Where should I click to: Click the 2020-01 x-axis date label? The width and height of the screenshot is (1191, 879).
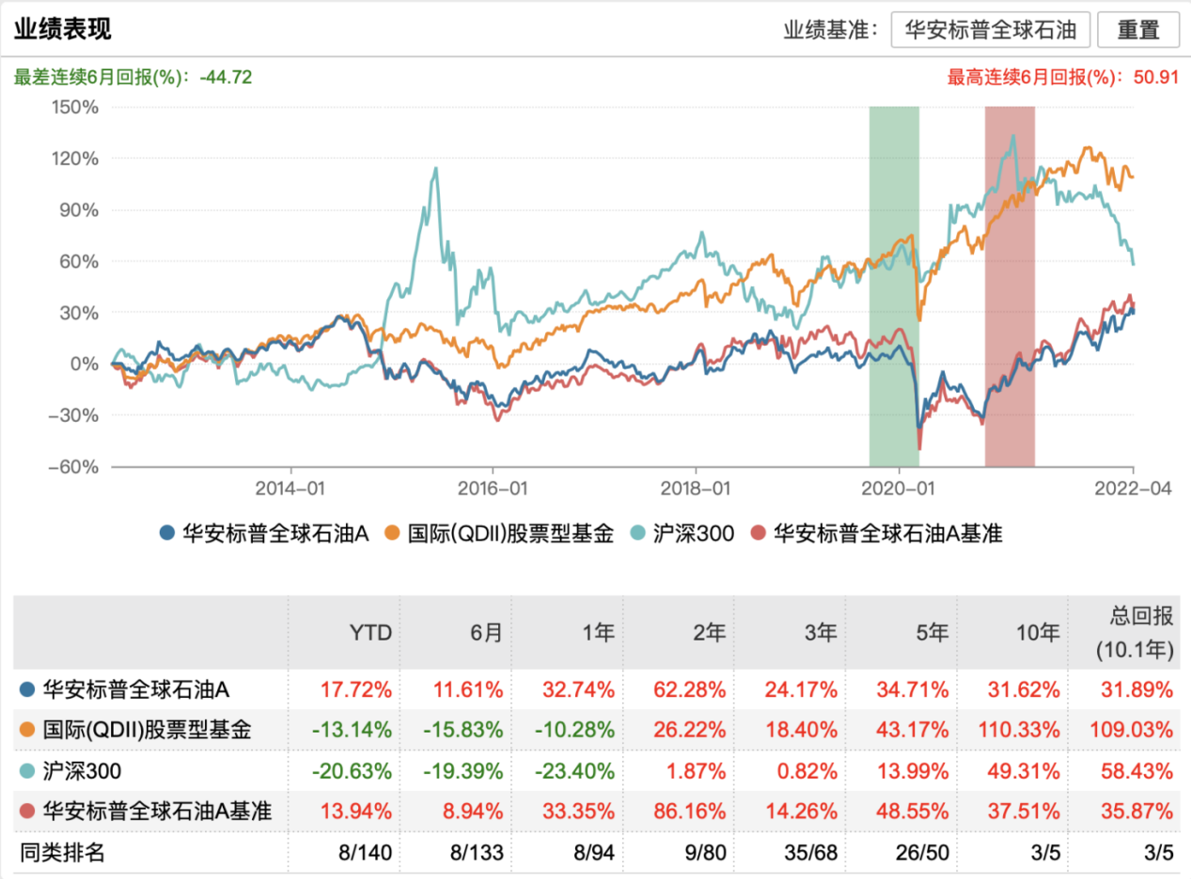[x=899, y=488]
